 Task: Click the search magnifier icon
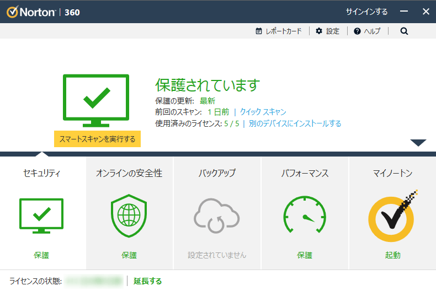pos(404,31)
